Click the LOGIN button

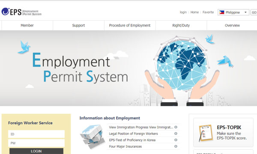[x=36, y=151]
